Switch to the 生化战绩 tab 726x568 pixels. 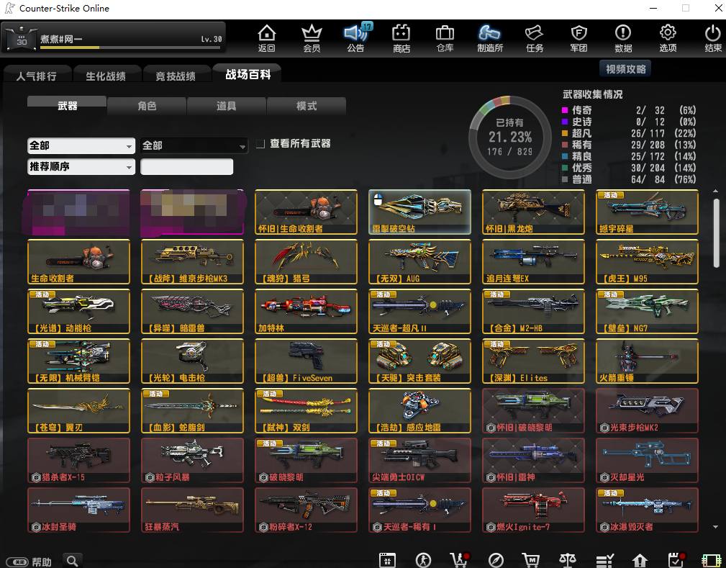106,76
